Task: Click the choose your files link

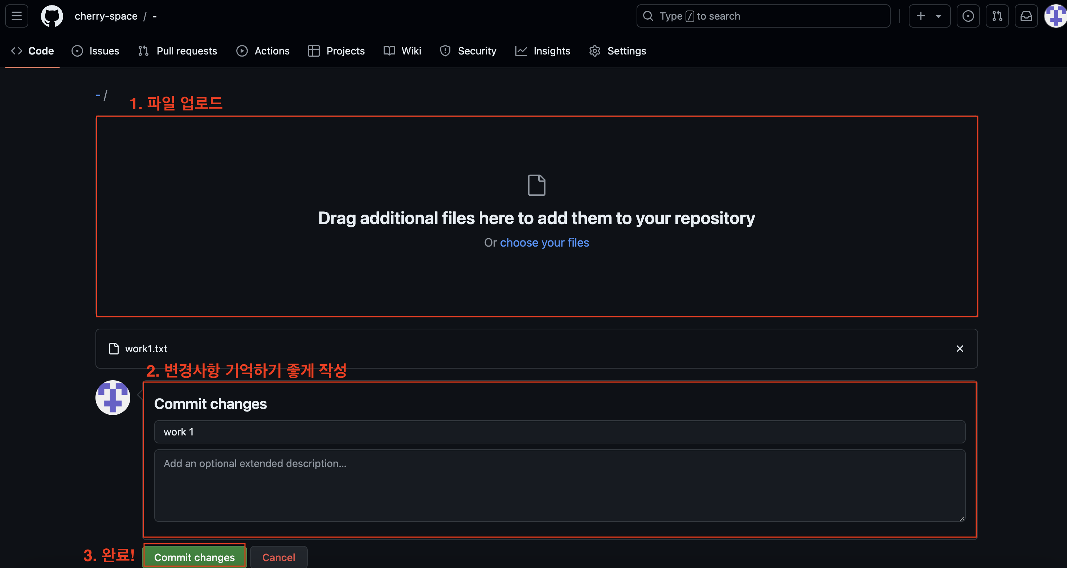Action: (x=544, y=243)
